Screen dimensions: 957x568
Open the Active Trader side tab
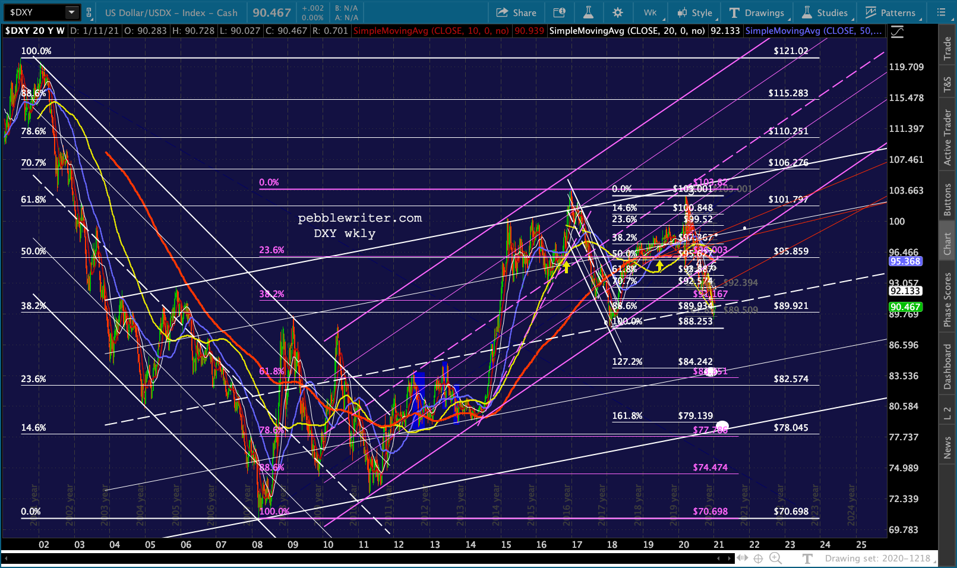point(947,137)
